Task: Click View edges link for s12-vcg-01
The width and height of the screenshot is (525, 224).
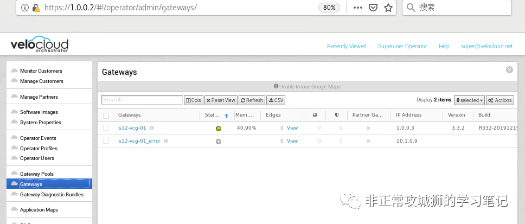Action: pyautogui.click(x=292, y=128)
